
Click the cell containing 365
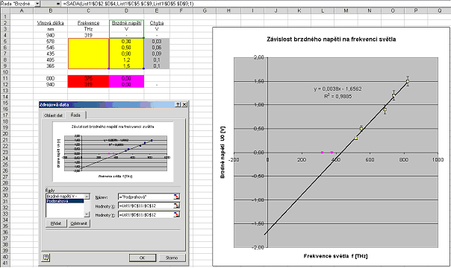pyautogui.click(x=51, y=66)
